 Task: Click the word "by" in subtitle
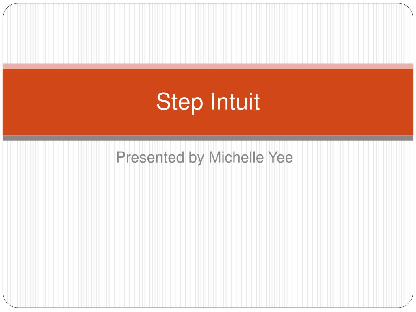pyautogui.click(x=196, y=158)
